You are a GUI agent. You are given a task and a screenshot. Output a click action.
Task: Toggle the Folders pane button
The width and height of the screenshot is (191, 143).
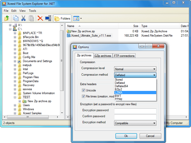62,18
